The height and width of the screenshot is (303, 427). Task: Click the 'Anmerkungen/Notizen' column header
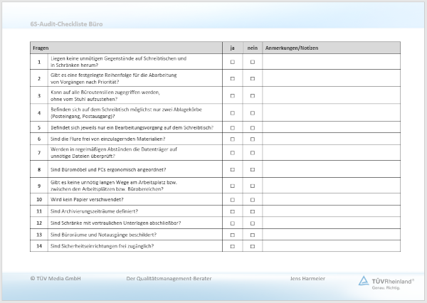pyautogui.click(x=292, y=48)
